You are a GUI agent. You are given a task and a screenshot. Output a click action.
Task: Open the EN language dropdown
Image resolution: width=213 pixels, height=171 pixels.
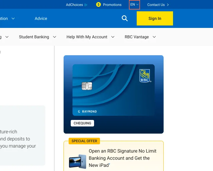click(134, 4)
